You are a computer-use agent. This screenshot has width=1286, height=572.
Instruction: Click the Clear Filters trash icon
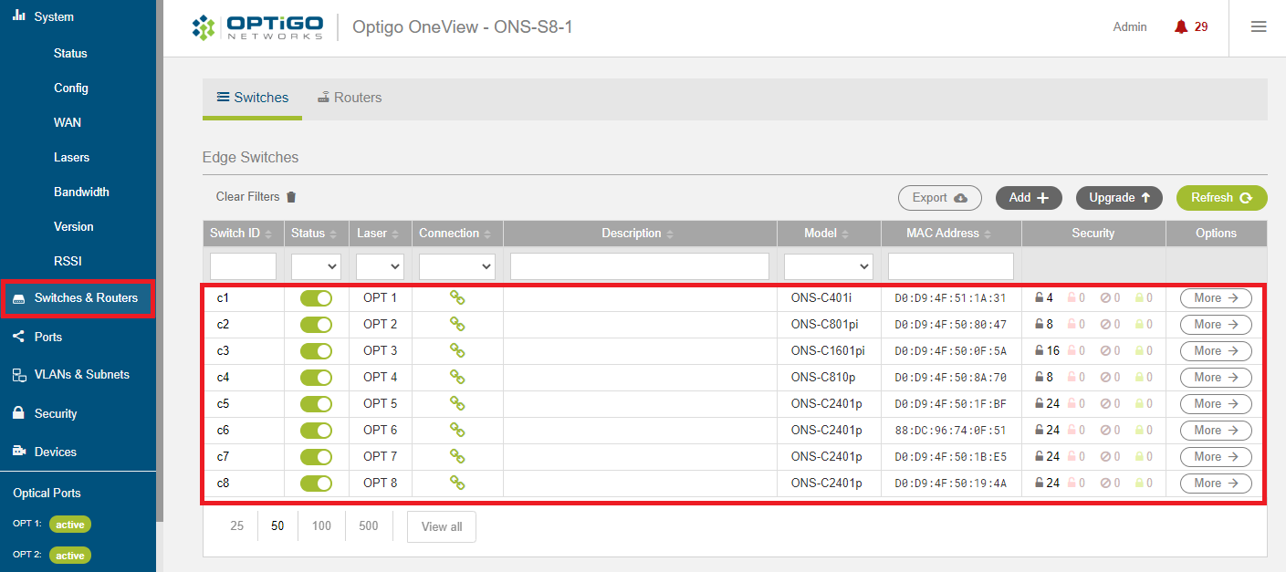point(291,197)
